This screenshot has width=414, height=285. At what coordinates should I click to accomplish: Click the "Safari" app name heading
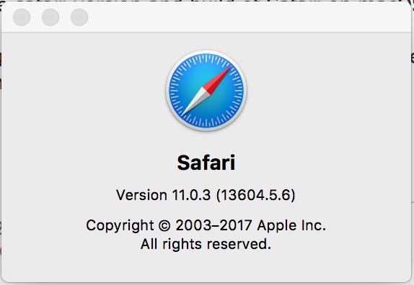tap(206, 163)
